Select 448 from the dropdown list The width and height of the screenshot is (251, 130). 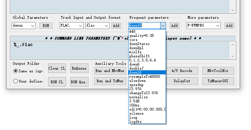147,31
